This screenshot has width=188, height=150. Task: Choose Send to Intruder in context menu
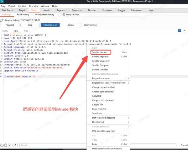coord(108,52)
